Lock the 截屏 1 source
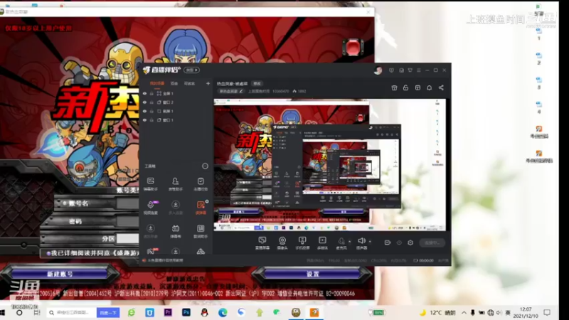Image resolution: width=569 pixels, height=320 pixels. click(x=151, y=111)
